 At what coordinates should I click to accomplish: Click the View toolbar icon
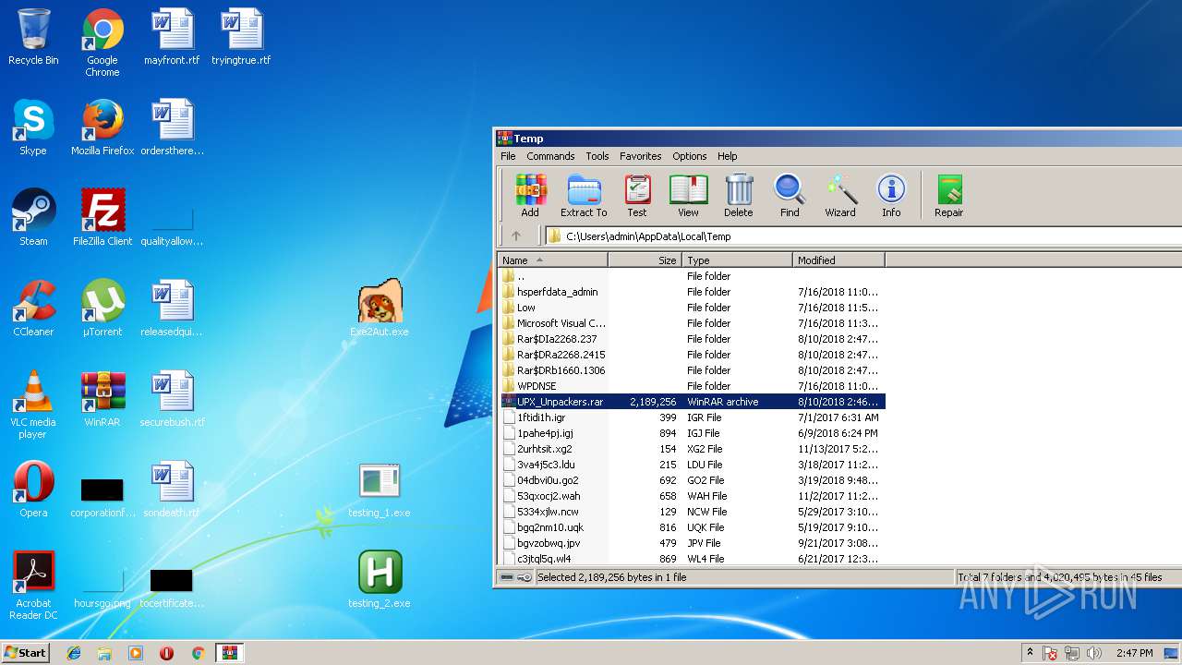(x=688, y=195)
